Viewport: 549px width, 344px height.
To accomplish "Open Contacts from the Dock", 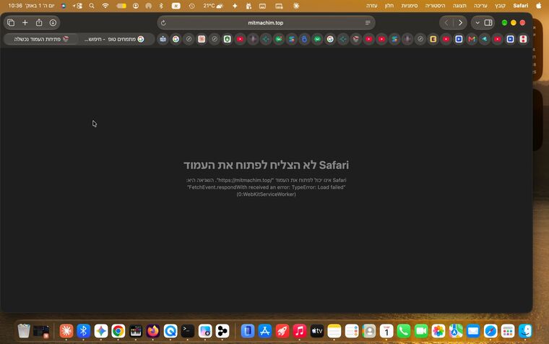I will 369,331.
